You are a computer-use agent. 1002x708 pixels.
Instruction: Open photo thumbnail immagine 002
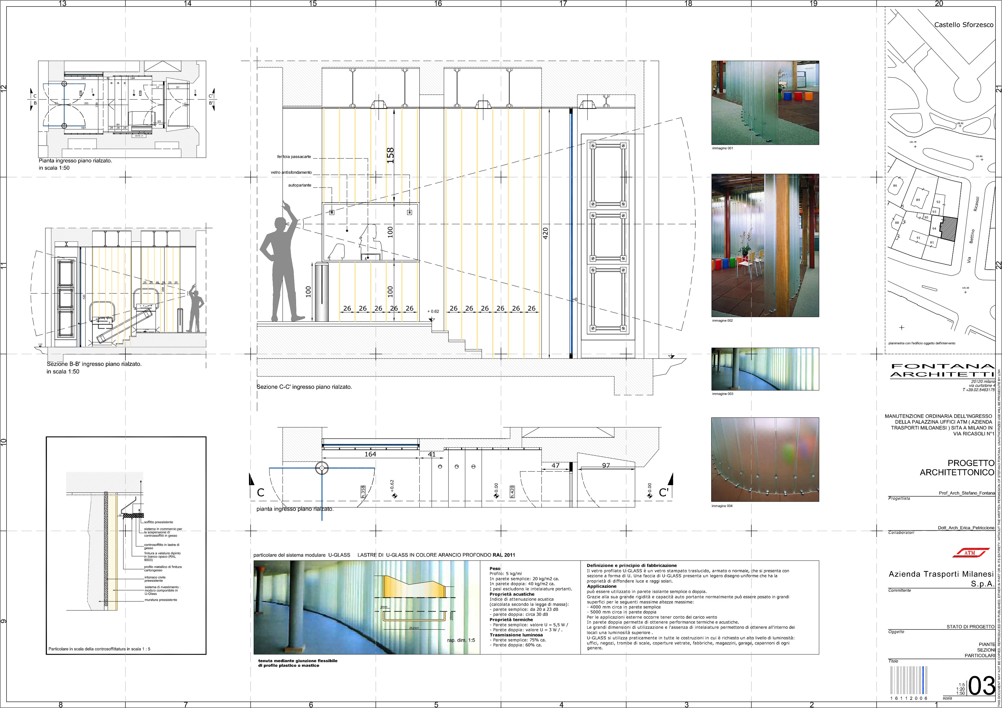point(765,245)
